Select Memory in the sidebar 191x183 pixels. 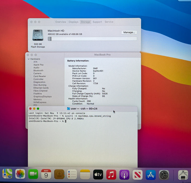tap(38, 99)
